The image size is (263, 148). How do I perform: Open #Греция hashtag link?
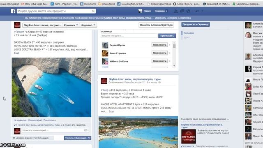[x=19, y=32]
